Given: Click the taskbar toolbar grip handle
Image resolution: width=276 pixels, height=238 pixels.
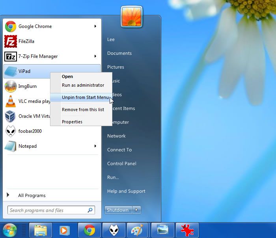Looking at the screenshot, I should pyautogui.click(x=23, y=230).
